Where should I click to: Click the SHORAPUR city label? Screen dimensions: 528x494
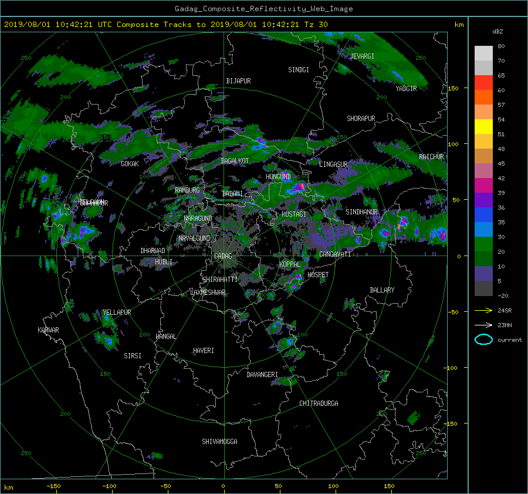361,119
